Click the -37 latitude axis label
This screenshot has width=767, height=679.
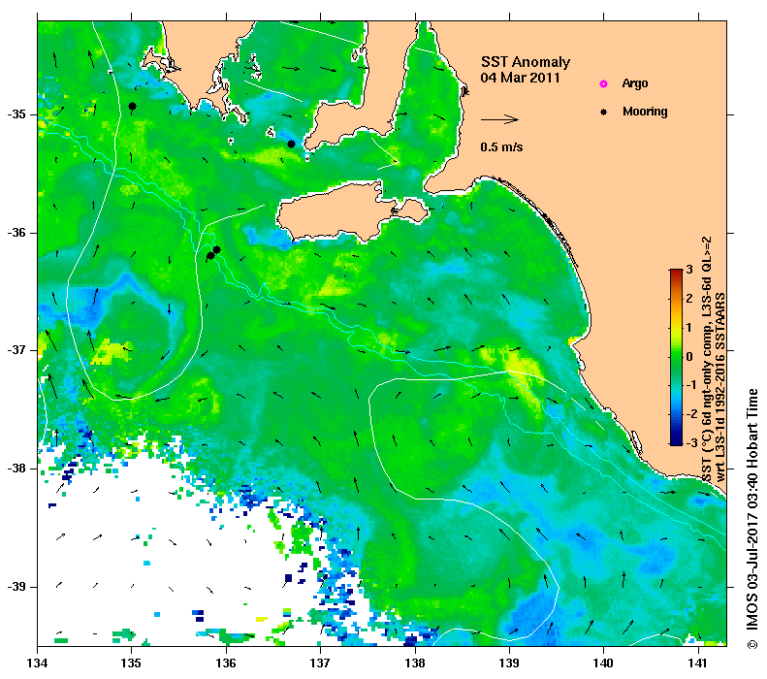click(x=16, y=350)
